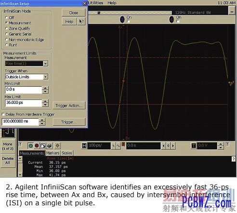Click the Max Limit 36.000 ps field
Image resolution: width=237 pixels, height=213 pixels.
point(24,103)
